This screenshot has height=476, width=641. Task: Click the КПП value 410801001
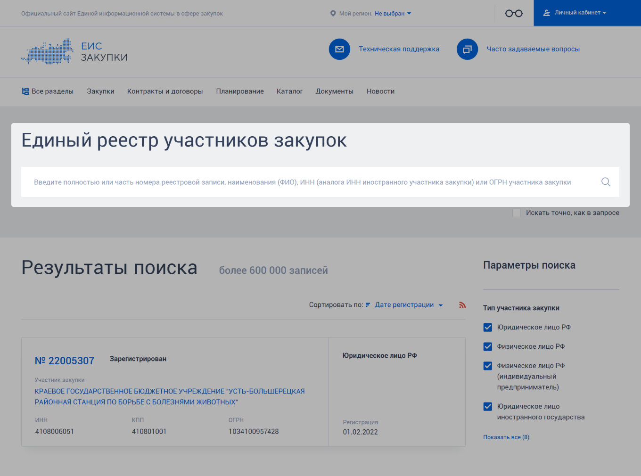149,432
